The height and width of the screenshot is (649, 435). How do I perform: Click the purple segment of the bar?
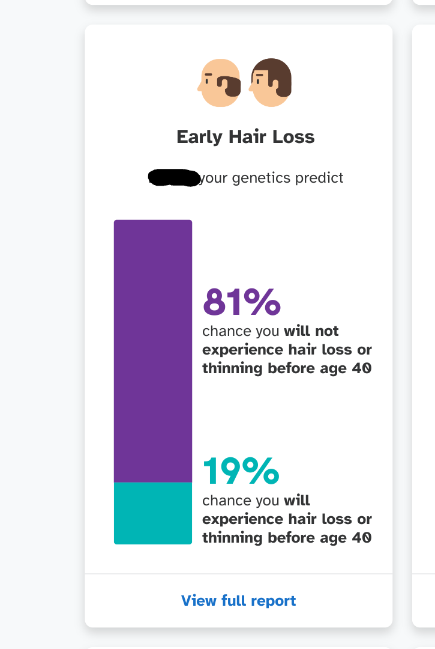pos(153,351)
